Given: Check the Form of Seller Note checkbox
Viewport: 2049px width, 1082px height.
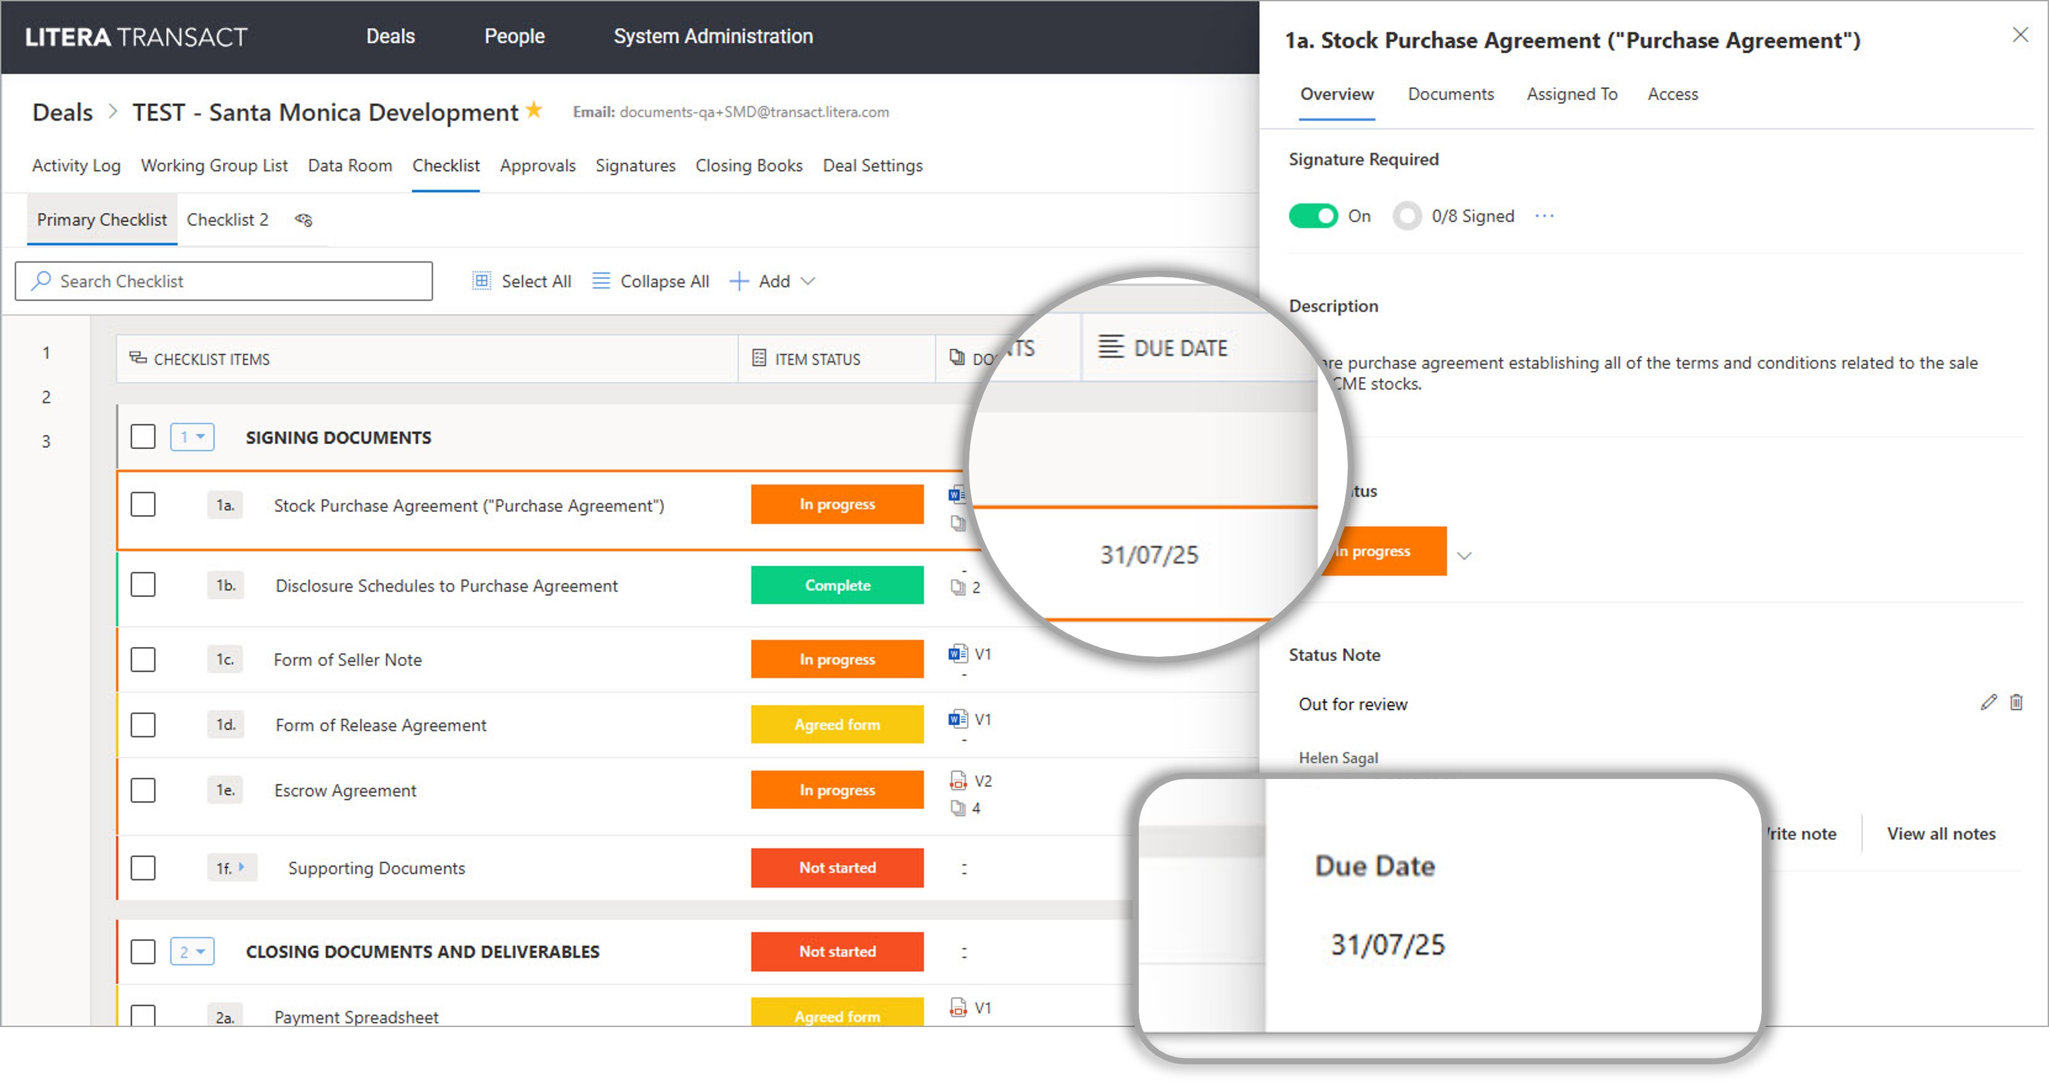Looking at the screenshot, I should (x=143, y=660).
